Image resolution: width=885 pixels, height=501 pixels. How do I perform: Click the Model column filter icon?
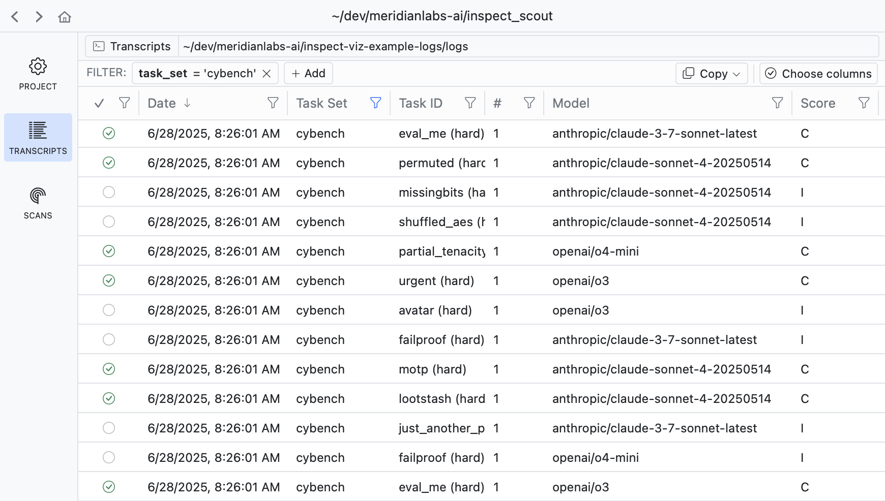coord(777,103)
